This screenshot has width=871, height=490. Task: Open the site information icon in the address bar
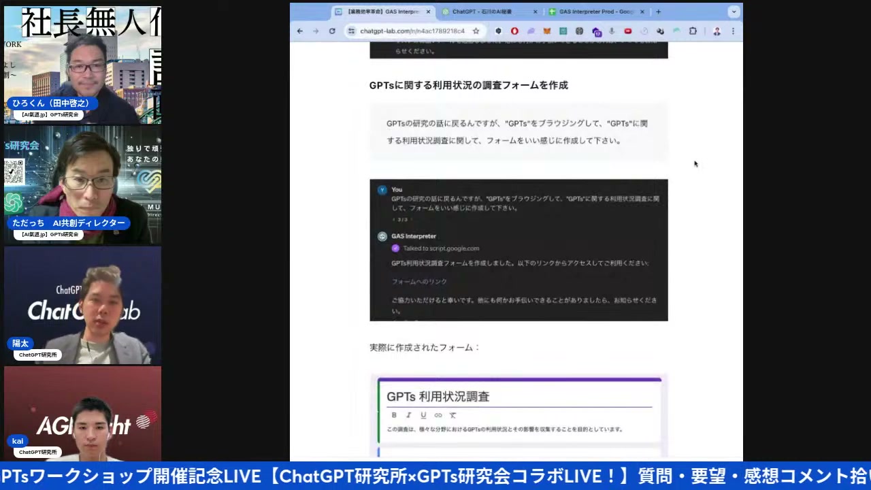point(352,31)
